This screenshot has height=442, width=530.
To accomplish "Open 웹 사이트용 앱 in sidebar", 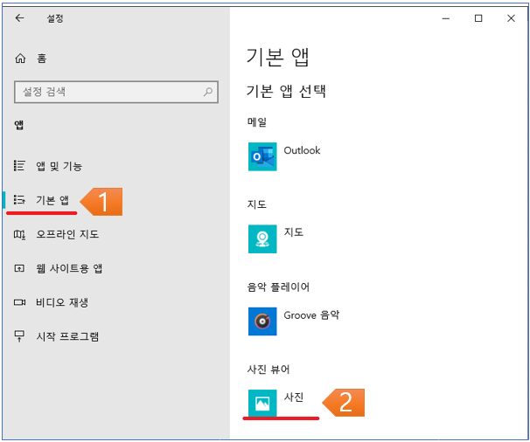I will 69,268.
